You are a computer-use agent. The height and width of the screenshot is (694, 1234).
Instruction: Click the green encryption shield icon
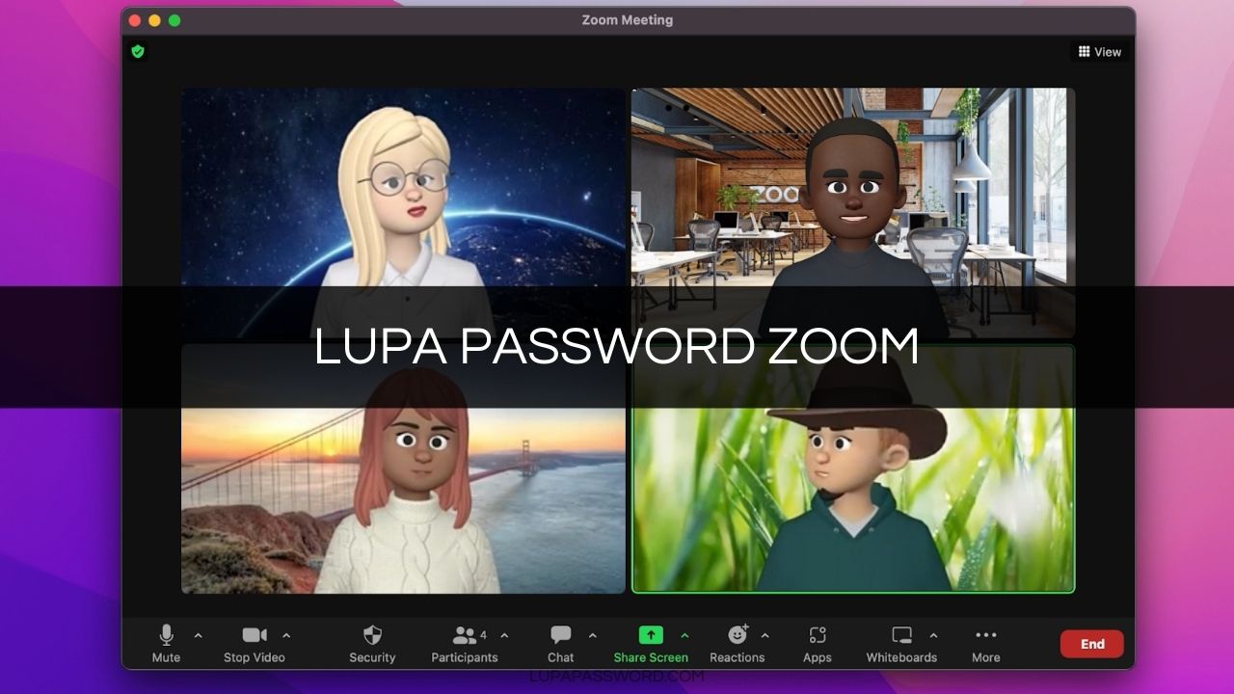[138, 51]
